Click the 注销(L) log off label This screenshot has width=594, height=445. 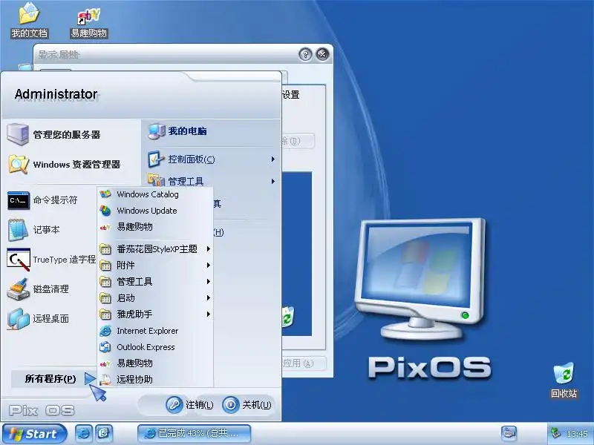[x=200, y=405]
